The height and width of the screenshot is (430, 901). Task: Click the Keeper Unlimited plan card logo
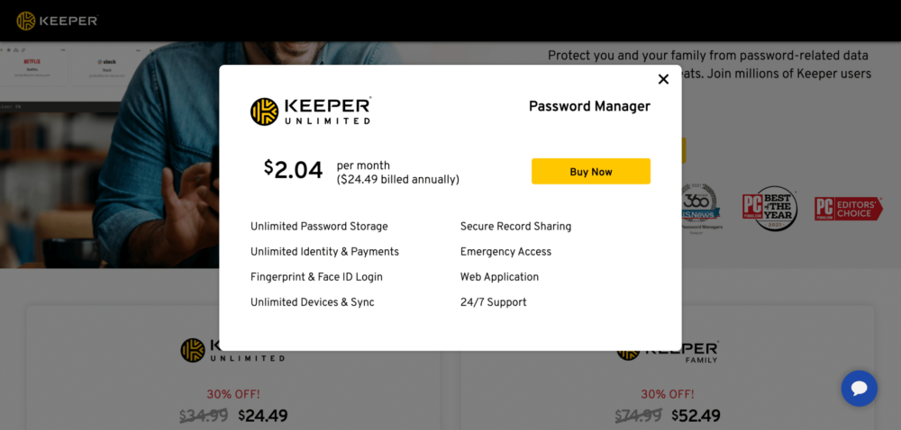(232, 351)
